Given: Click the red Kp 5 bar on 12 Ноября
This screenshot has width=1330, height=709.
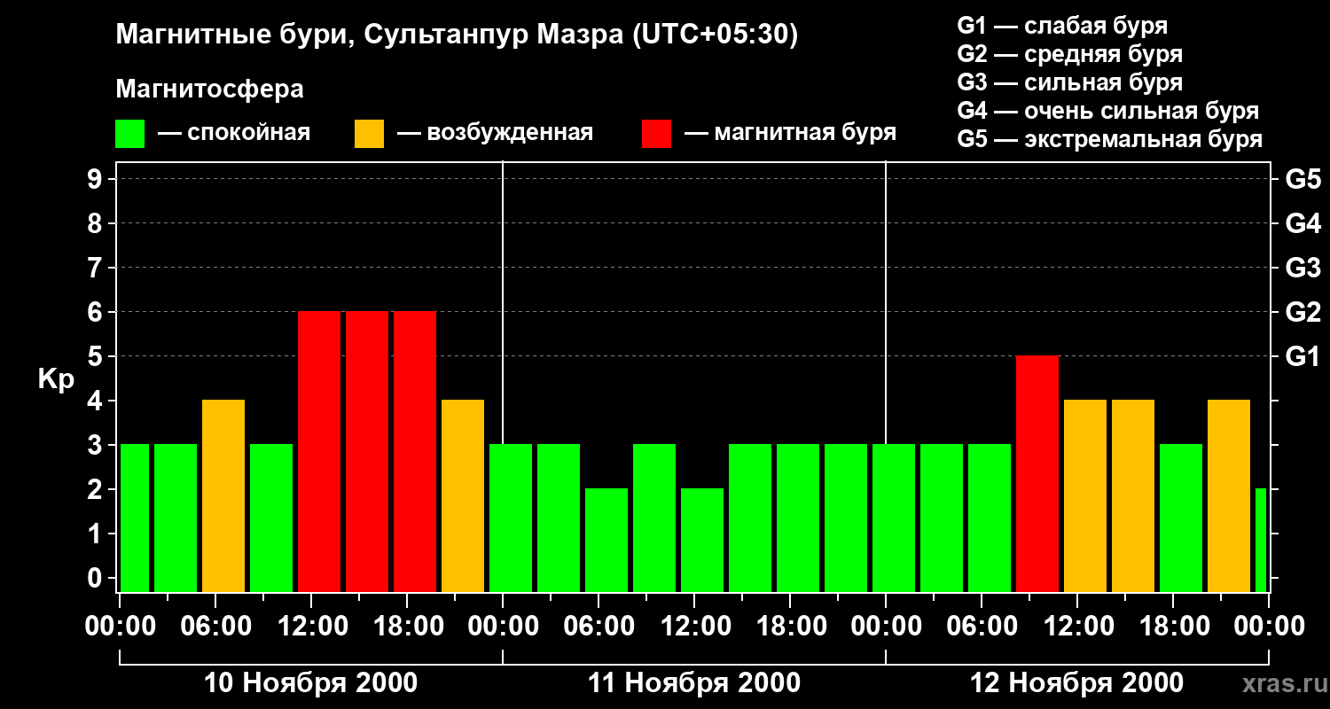Looking at the screenshot, I should [x=1037, y=473].
